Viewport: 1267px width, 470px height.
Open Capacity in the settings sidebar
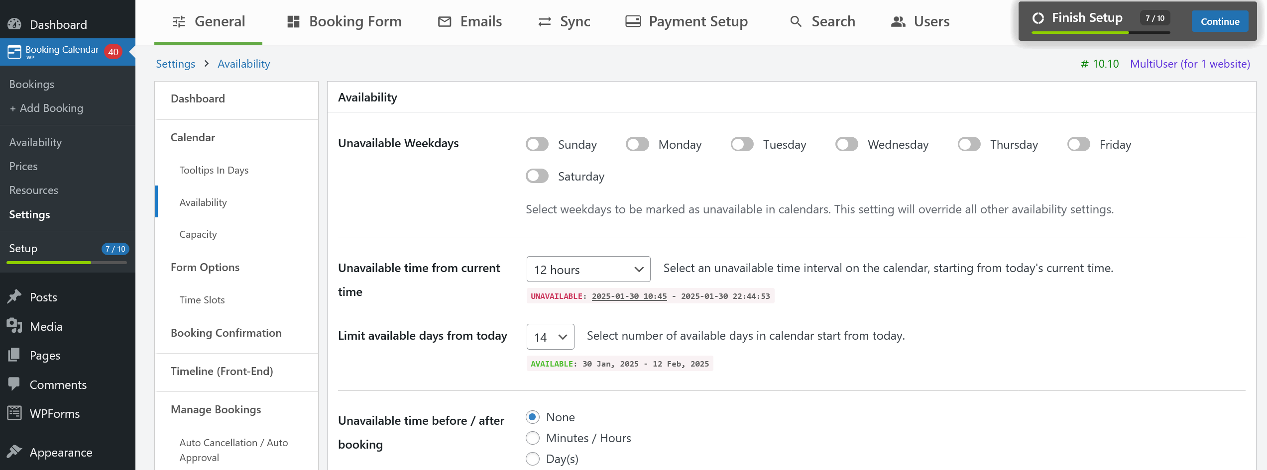coord(198,234)
